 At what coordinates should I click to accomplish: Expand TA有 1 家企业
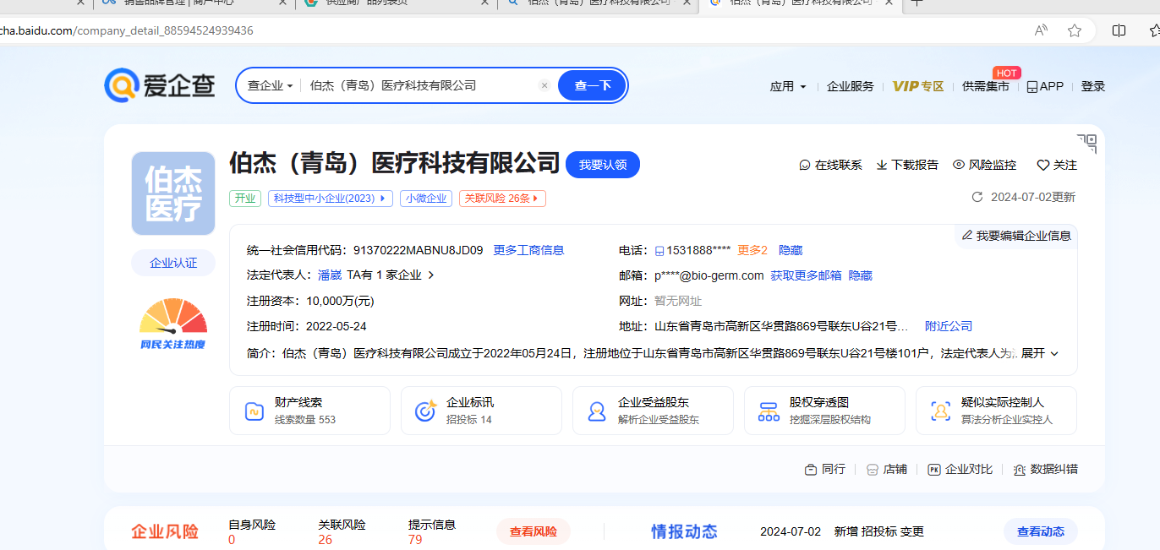(x=391, y=275)
